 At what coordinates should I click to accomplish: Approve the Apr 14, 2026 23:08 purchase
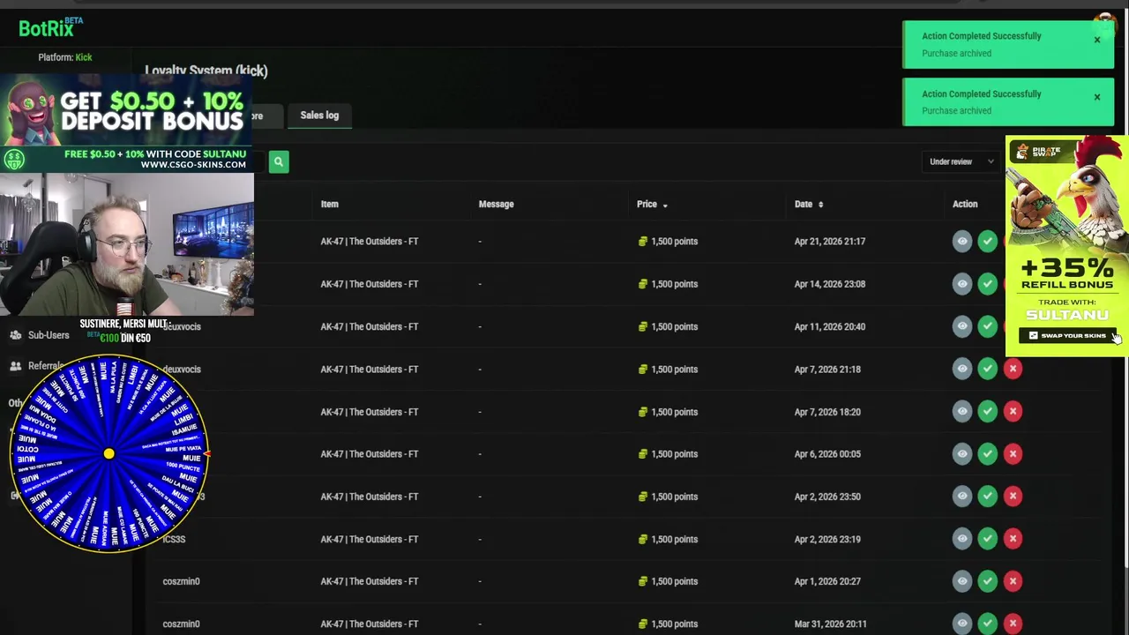point(987,284)
